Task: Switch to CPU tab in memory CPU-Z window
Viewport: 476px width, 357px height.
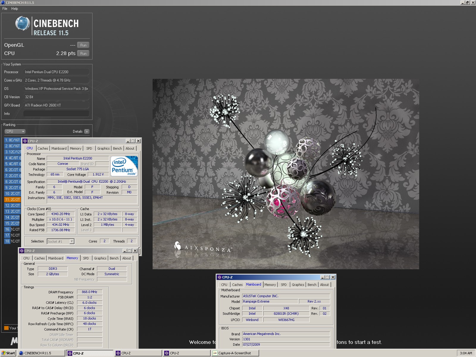Action: [x=26, y=258]
